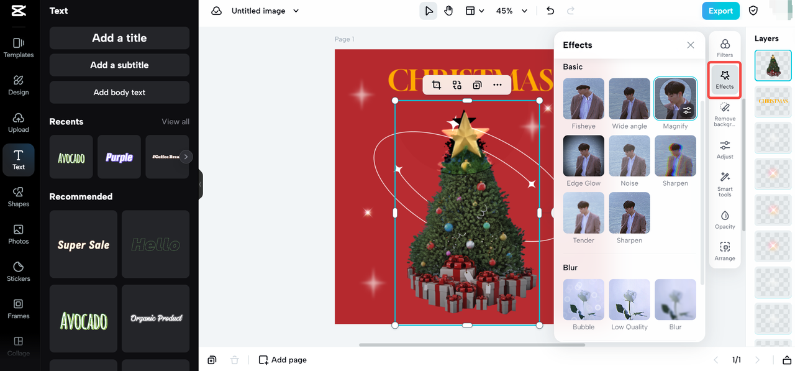Open the Opacity control
This screenshot has width=795, height=371.
[x=725, y=219]
